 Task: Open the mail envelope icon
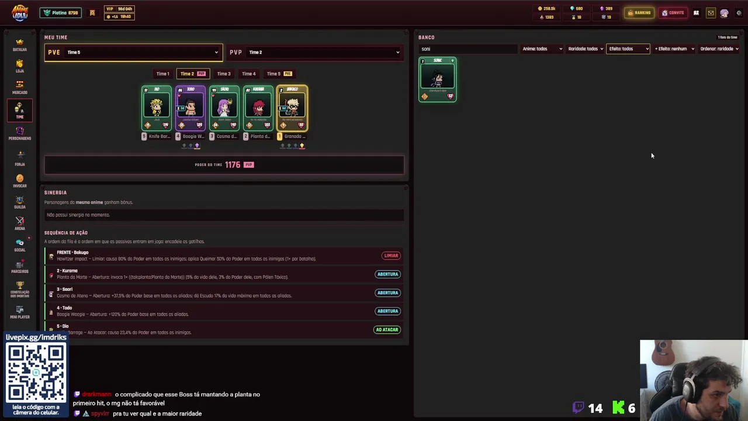point(711,13)
